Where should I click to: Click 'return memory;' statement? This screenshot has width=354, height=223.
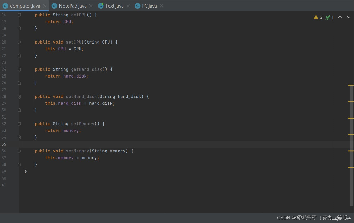pyautogui.click(x=63, y=131)
